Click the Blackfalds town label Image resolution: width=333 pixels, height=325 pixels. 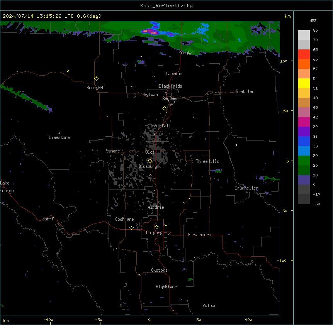[x=170, y=86]
